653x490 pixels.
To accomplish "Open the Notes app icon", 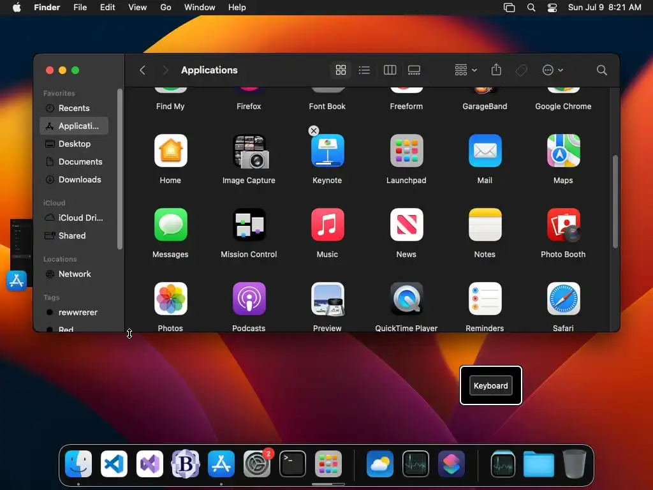I will [x=485, y=225].
